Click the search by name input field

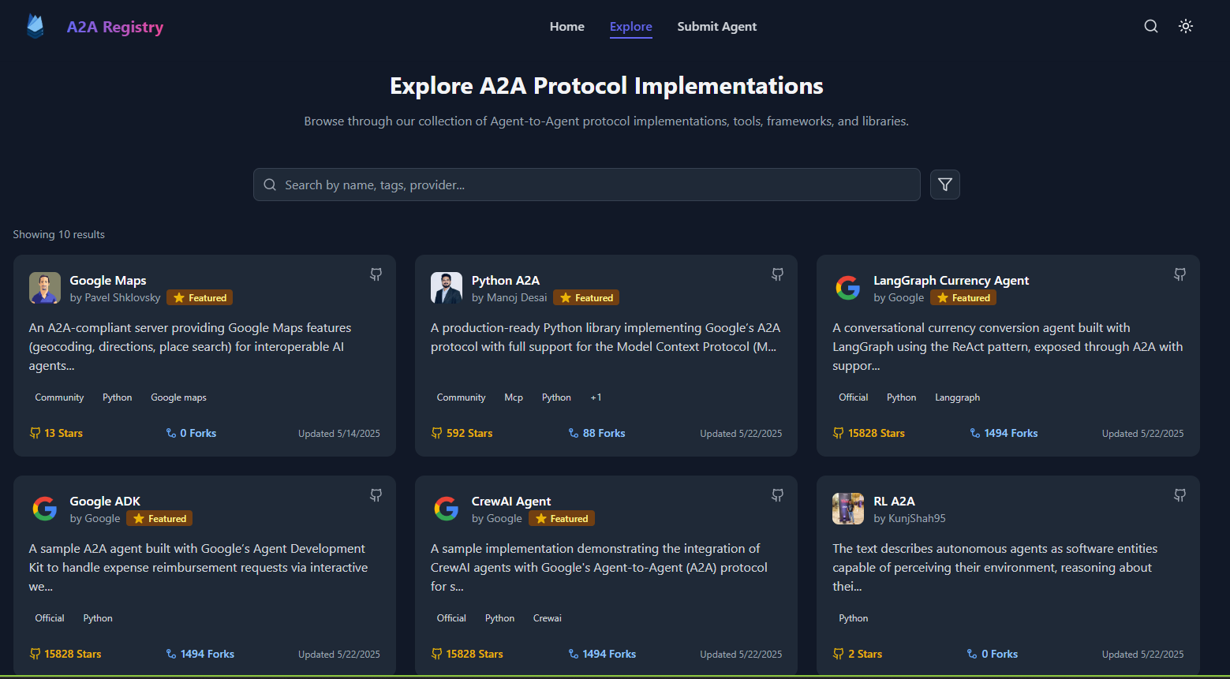click(586, 185)
